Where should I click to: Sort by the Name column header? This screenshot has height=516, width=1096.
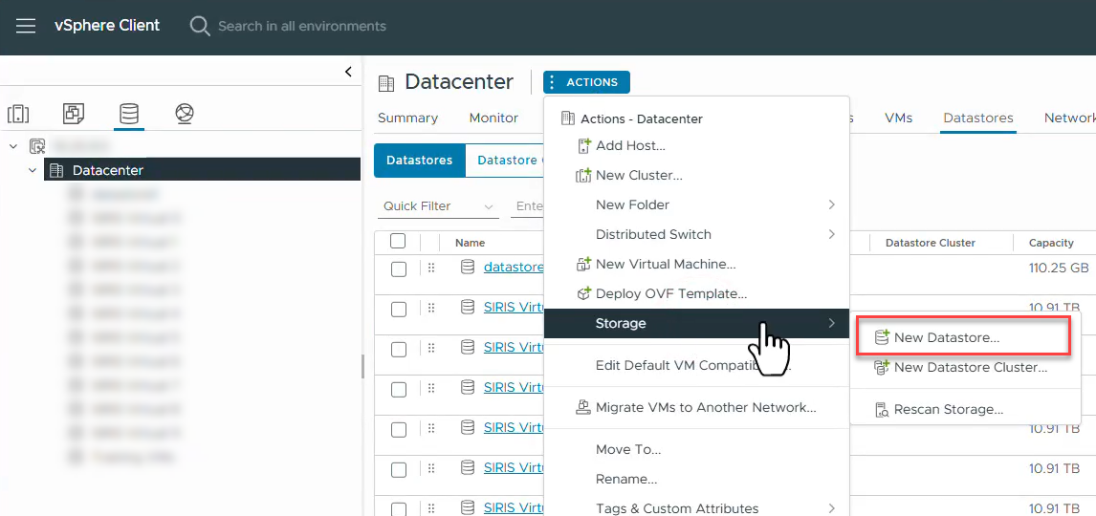tap(470, 243)
